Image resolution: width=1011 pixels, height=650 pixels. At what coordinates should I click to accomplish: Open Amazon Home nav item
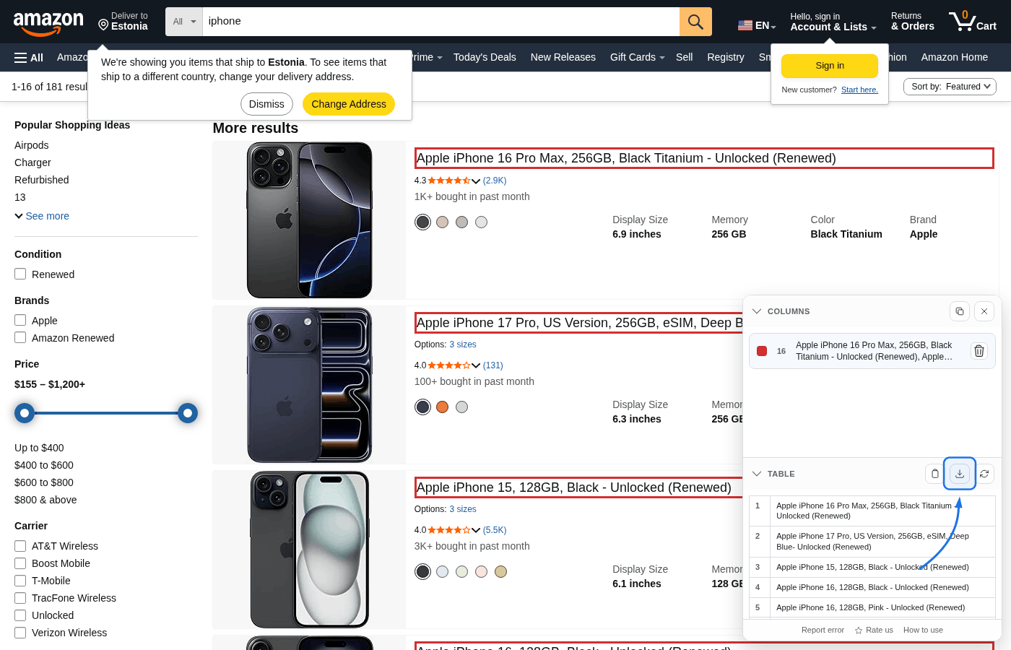point(955,58)
